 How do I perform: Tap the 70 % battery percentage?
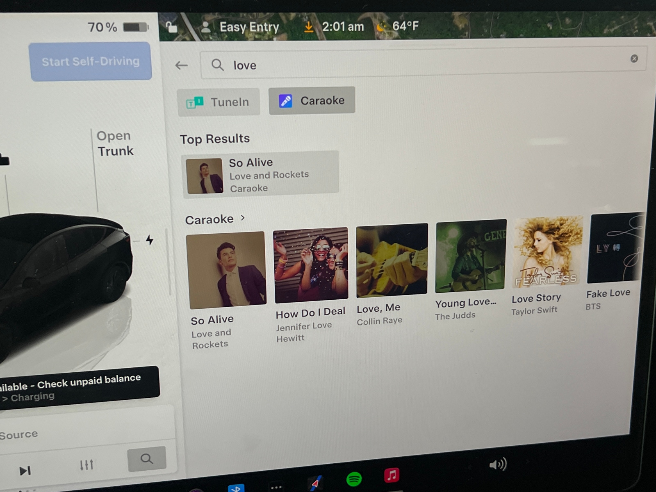pyautogui.click(x=102, y=27)
